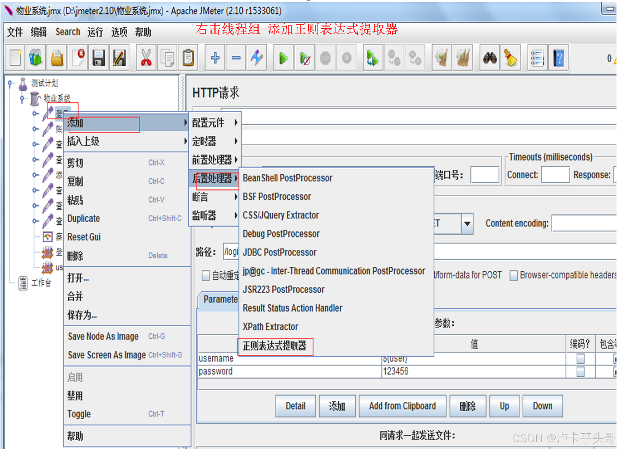The image size is (617, 449).
Task: Select the 工作台 tree node
Action: pyautogui.click(x=41, y=283)
